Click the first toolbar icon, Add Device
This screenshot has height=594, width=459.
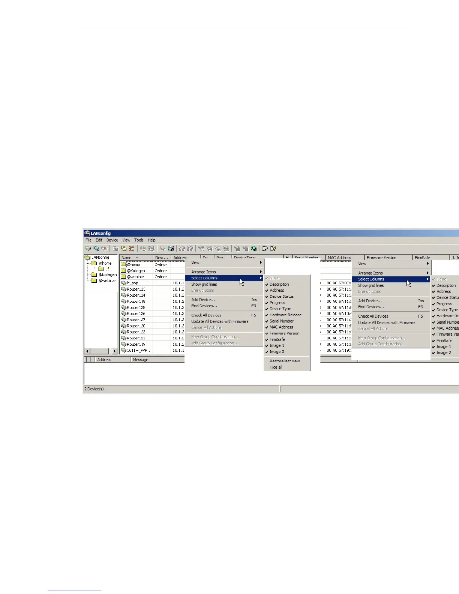click(88, 248)
